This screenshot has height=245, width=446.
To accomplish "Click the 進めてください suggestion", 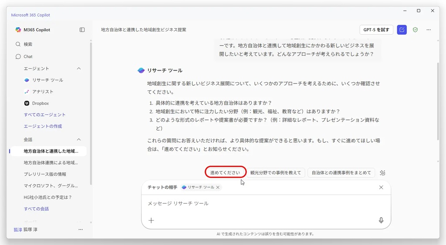I will point(225,172).
